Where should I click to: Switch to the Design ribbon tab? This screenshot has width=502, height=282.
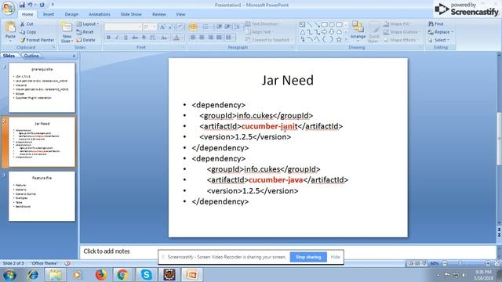71,14
